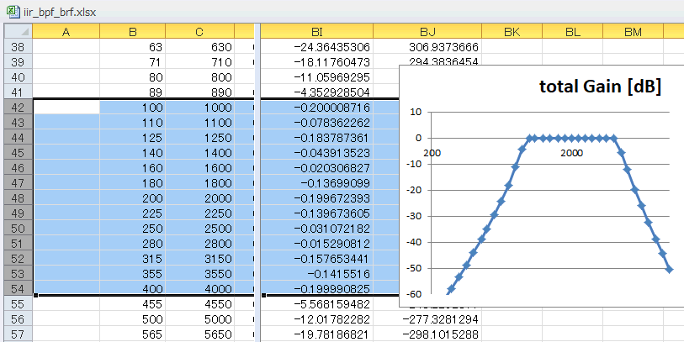Viewport: 684px width, 342px height.
Task: Click axis label 2000 in chart
Action: click(x=572, y=153)
